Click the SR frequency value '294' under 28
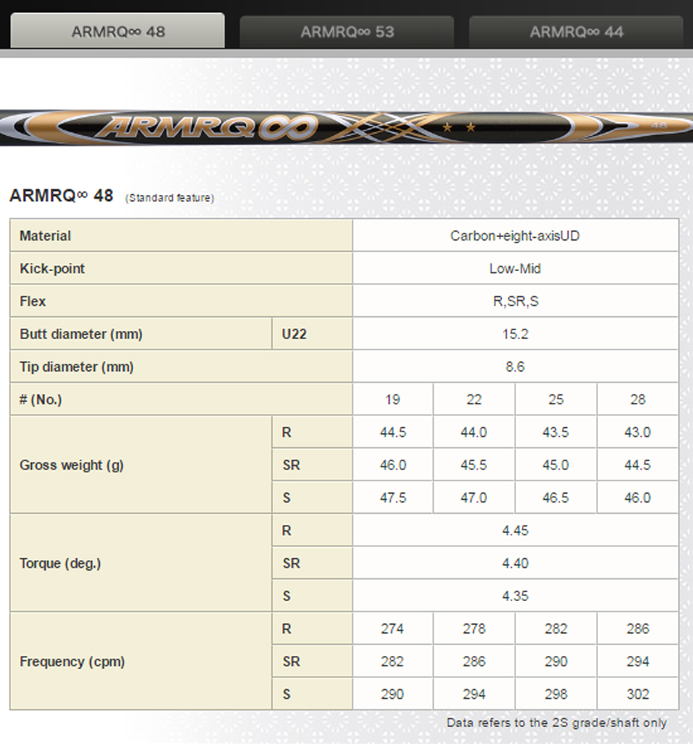Screen dimensions: 693x744 [638, 661]
